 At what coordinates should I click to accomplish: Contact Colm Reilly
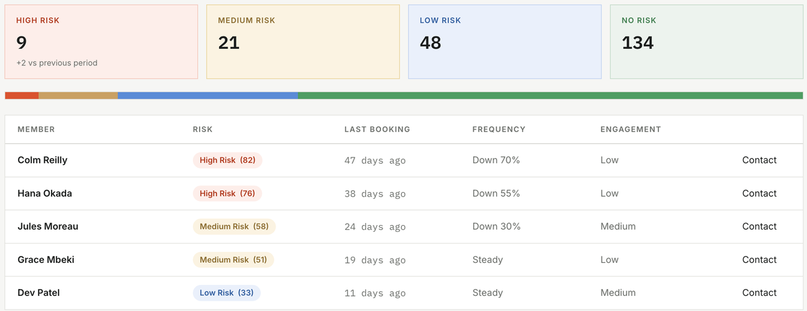(759, 160)
